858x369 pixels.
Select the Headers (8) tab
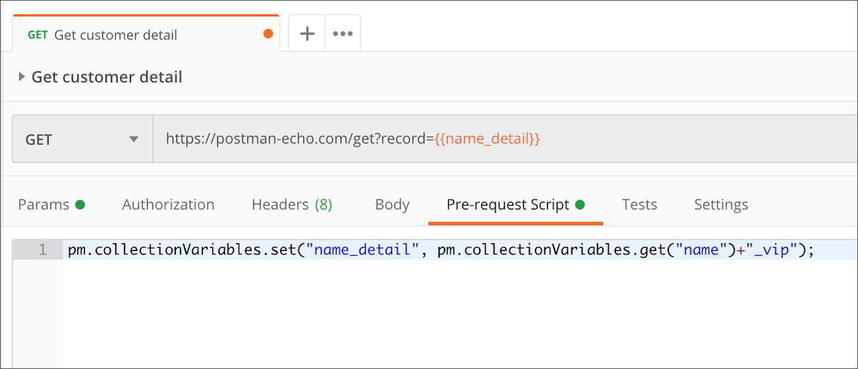click(x=292, y=204)
